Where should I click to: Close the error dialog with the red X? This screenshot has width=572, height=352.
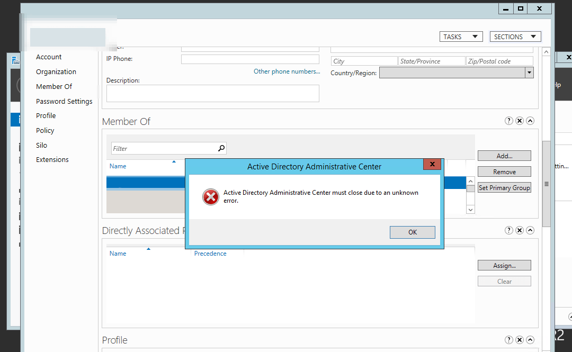click(432, 164)
